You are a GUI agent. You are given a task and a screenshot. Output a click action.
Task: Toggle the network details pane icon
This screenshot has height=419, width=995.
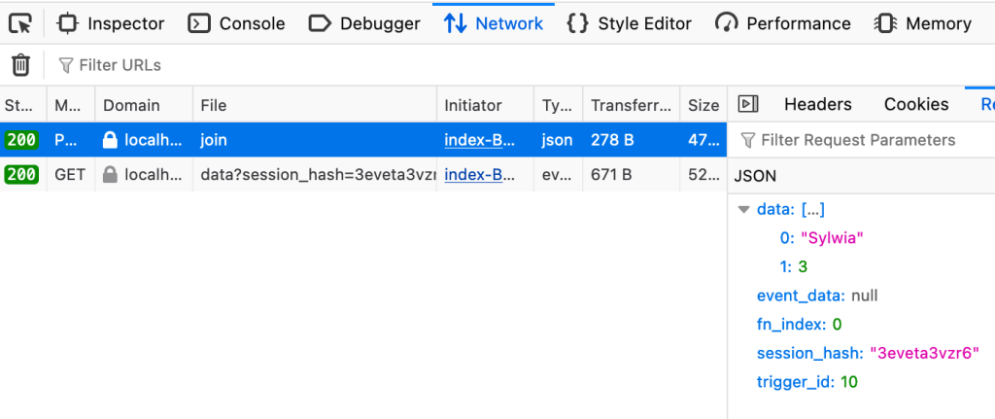(x=747, y=104)
